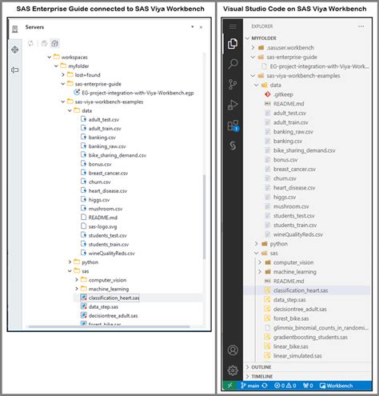The height and width of the screenshot is (396, 379).
Task: Open the Search magnifier in activity bar
Action: (x=233, y=64)
